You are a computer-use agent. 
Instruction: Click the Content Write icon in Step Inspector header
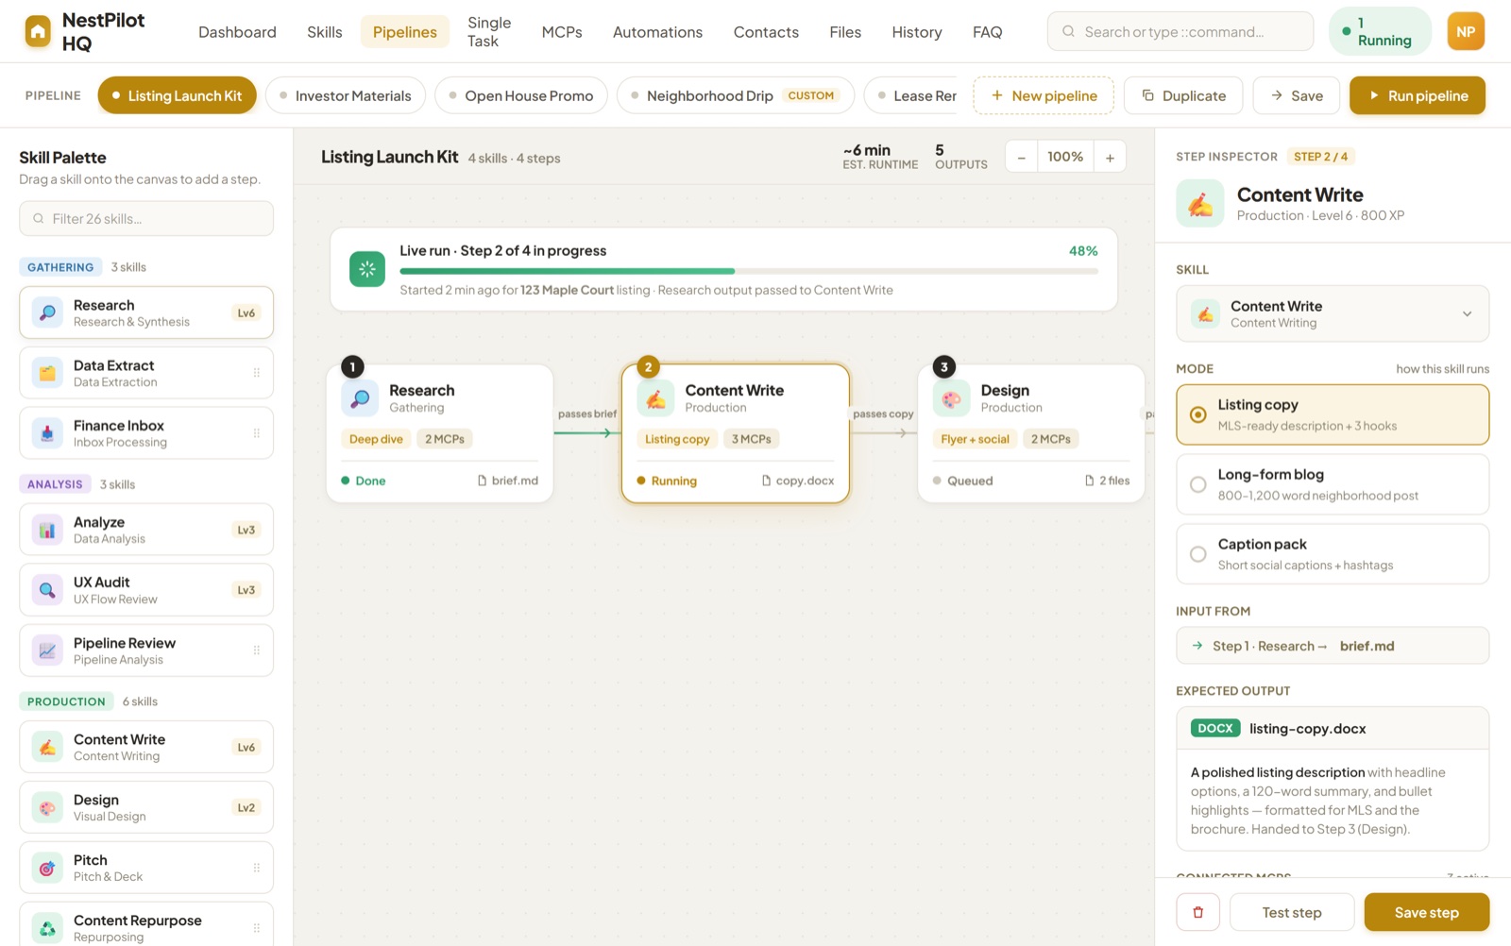click(x=1200, y=203)
